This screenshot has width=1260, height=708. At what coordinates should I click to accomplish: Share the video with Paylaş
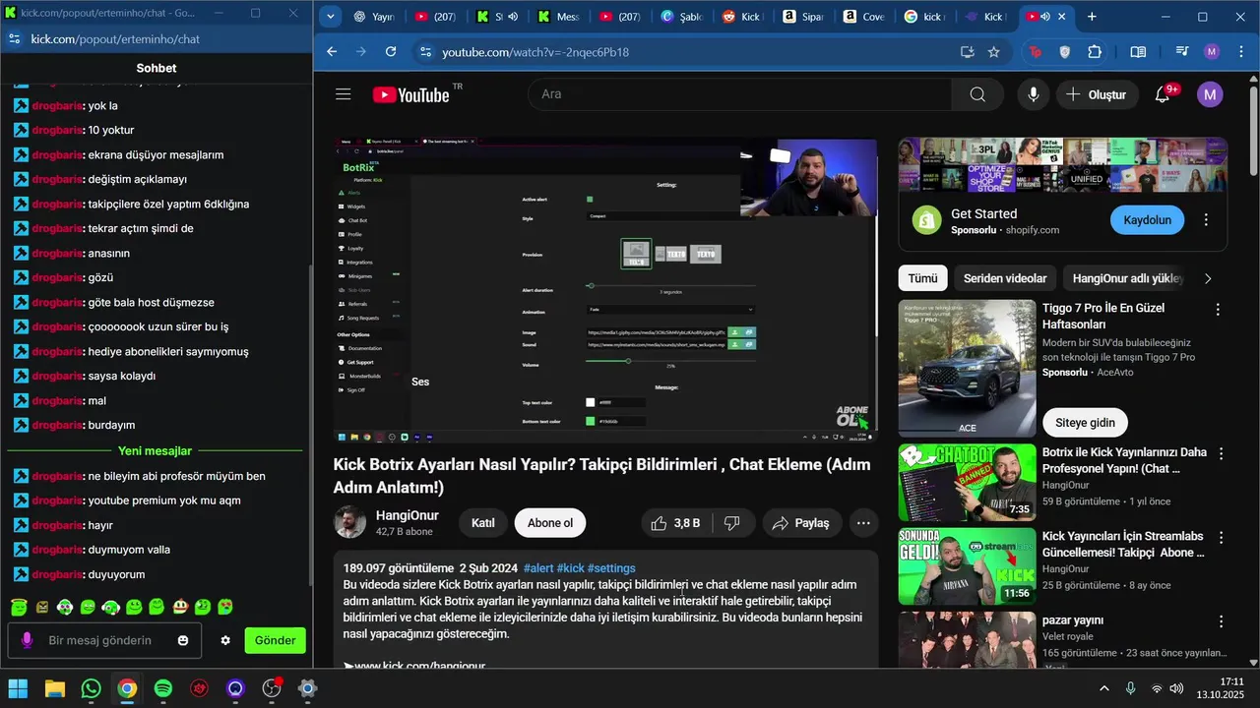(801, 523)
